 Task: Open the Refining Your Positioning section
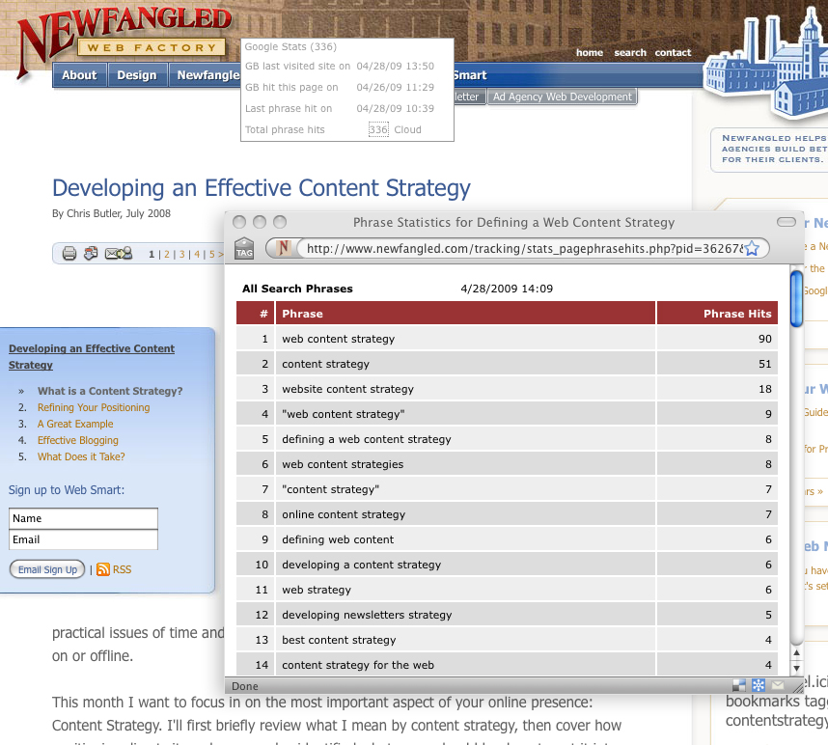click(x=94, y=407)
